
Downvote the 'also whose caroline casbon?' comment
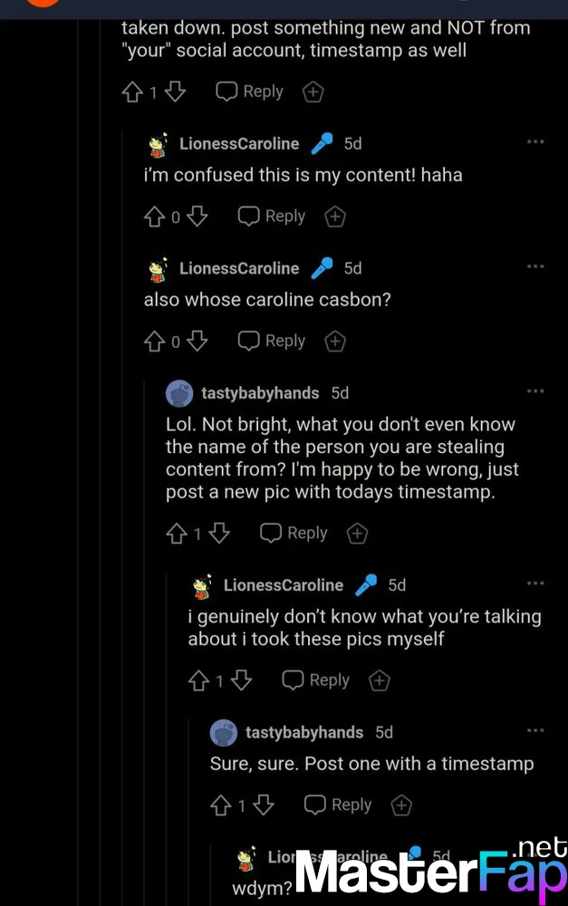(x=197, y=342)
